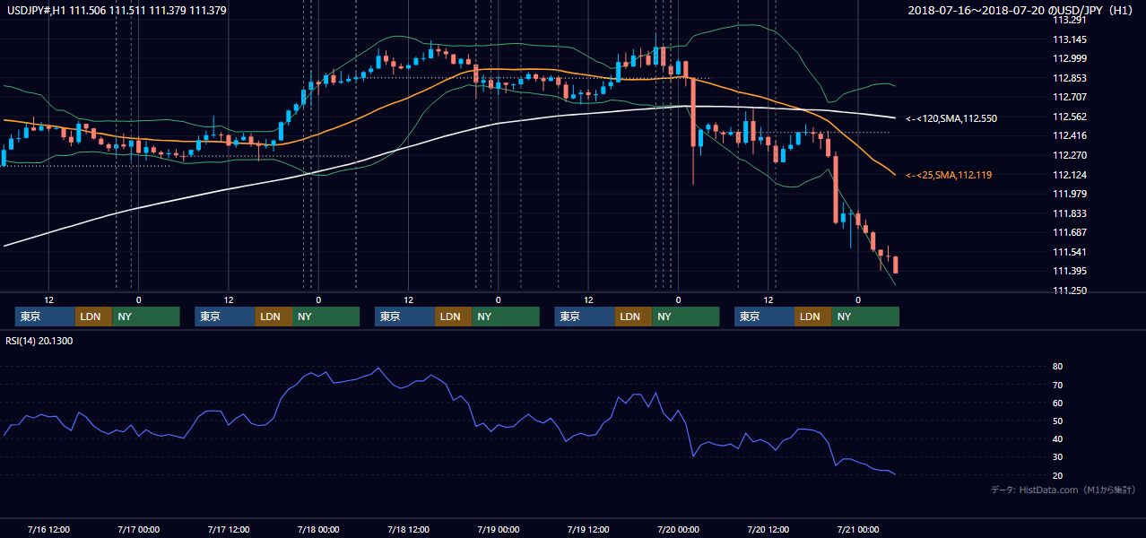Screen dimensions: 1146x538
Task: Pick the NY session block for 7/19
Action: tap(686, 317)
